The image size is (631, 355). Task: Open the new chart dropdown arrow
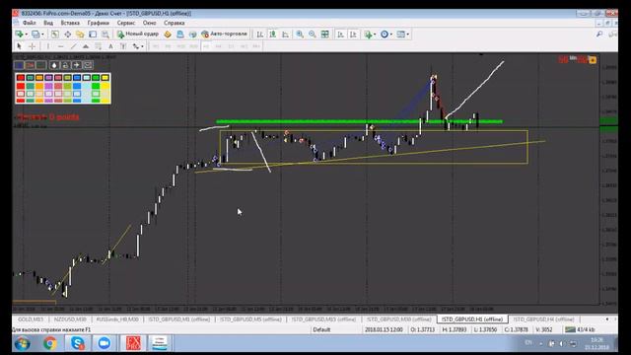(26, 35)
